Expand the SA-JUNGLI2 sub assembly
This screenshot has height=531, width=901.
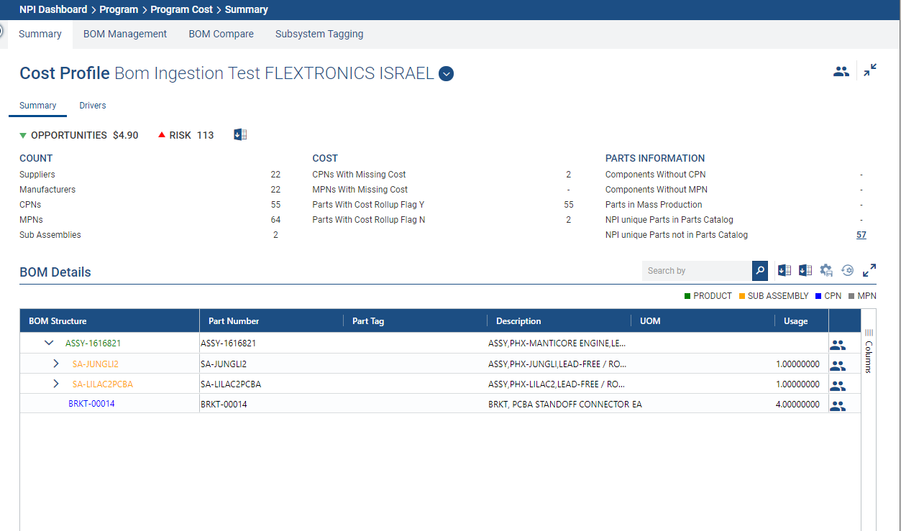tap(56, 364)
